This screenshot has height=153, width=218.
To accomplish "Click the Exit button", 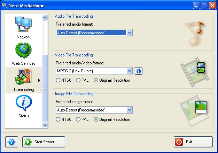I will [193, 142].
